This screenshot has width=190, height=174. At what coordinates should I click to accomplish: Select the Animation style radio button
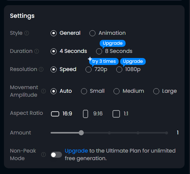[x=92, y=33]
